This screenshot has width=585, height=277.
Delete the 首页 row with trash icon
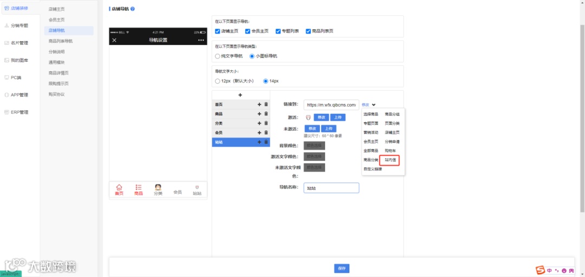click(266, 104)
